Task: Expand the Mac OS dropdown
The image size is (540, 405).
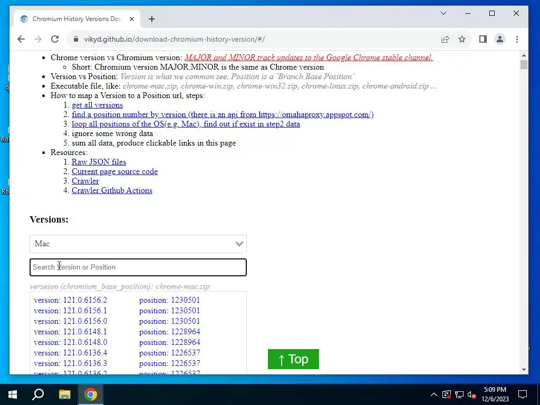Action: pyautogui.click(x=138, y=244)
